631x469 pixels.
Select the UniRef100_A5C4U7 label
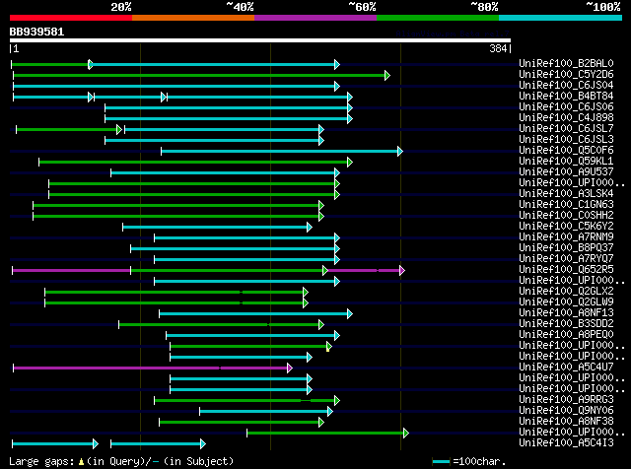tap(566, 368)
